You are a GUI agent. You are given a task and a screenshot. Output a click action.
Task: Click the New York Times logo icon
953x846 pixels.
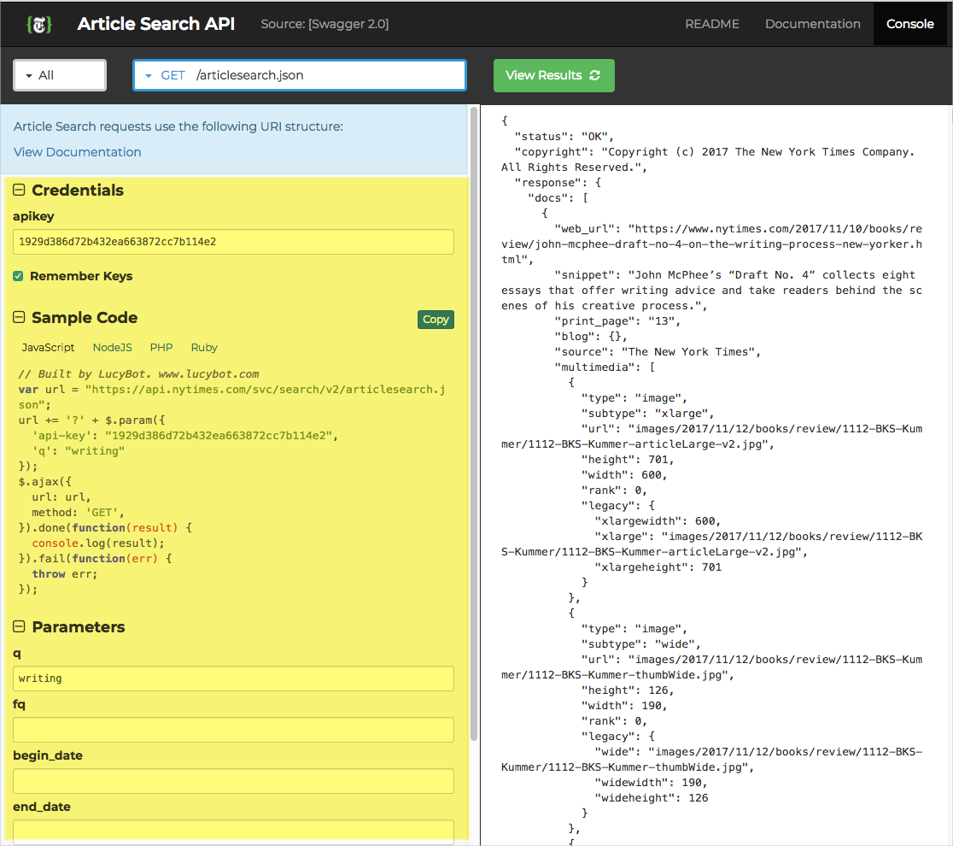tap(39, 24)
